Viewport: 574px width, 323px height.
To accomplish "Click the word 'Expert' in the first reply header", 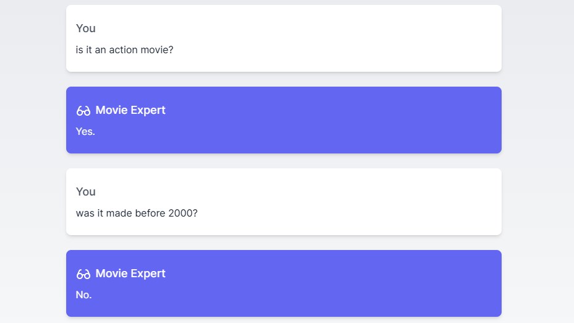I will tap(147, 110).
